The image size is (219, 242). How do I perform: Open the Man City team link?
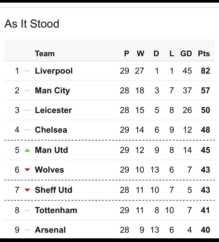52,90
